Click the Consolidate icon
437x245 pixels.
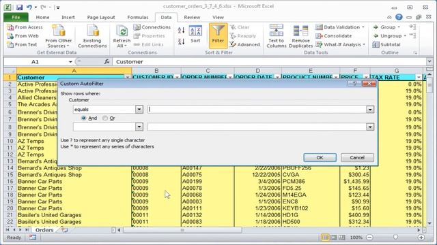319,36
